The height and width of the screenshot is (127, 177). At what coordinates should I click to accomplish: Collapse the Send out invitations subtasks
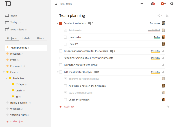click(x=57, y=23)
